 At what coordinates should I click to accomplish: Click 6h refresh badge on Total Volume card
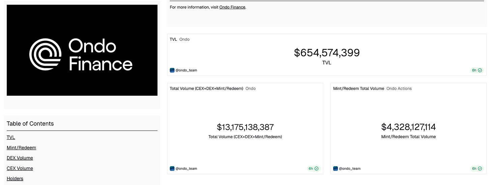coord(314,168)
